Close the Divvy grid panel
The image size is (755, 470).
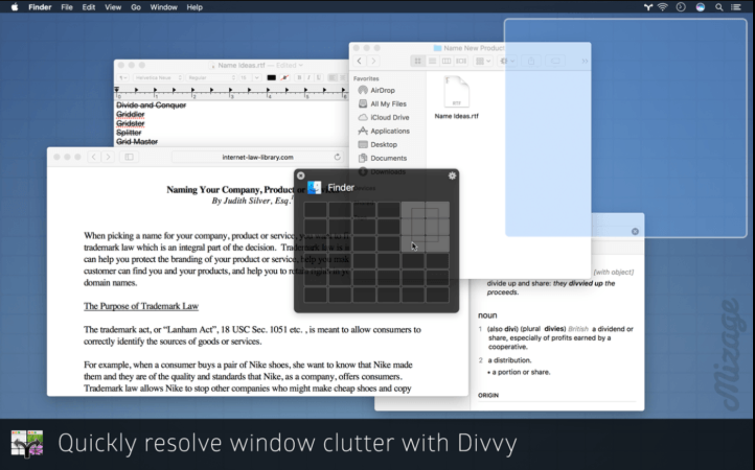point(301,175)
